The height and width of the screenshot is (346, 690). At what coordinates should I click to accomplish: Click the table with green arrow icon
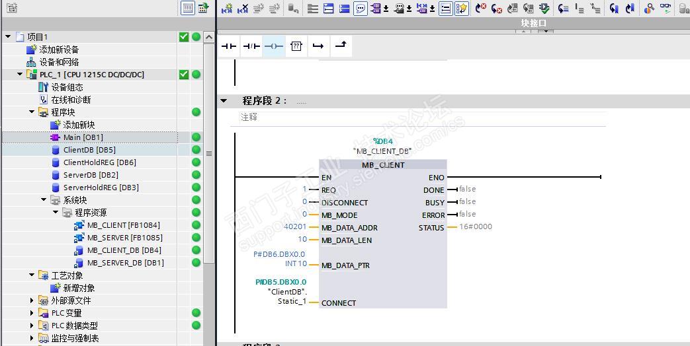click(203, 8)
